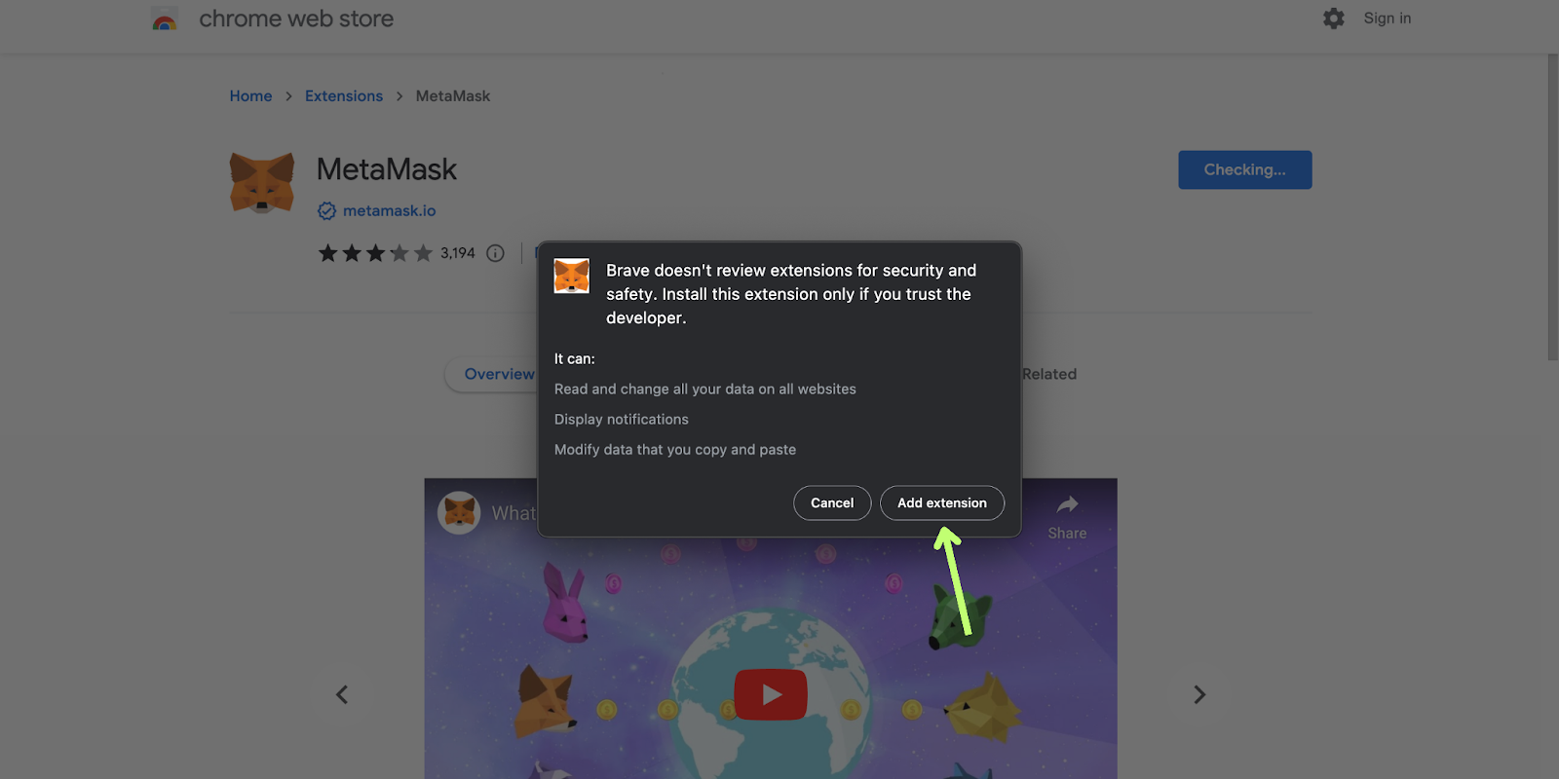The height and width of the screenshot is (779, 1559).
Task: Click the MetaMask fox logo on page
Action: click(x=262, y=182)
